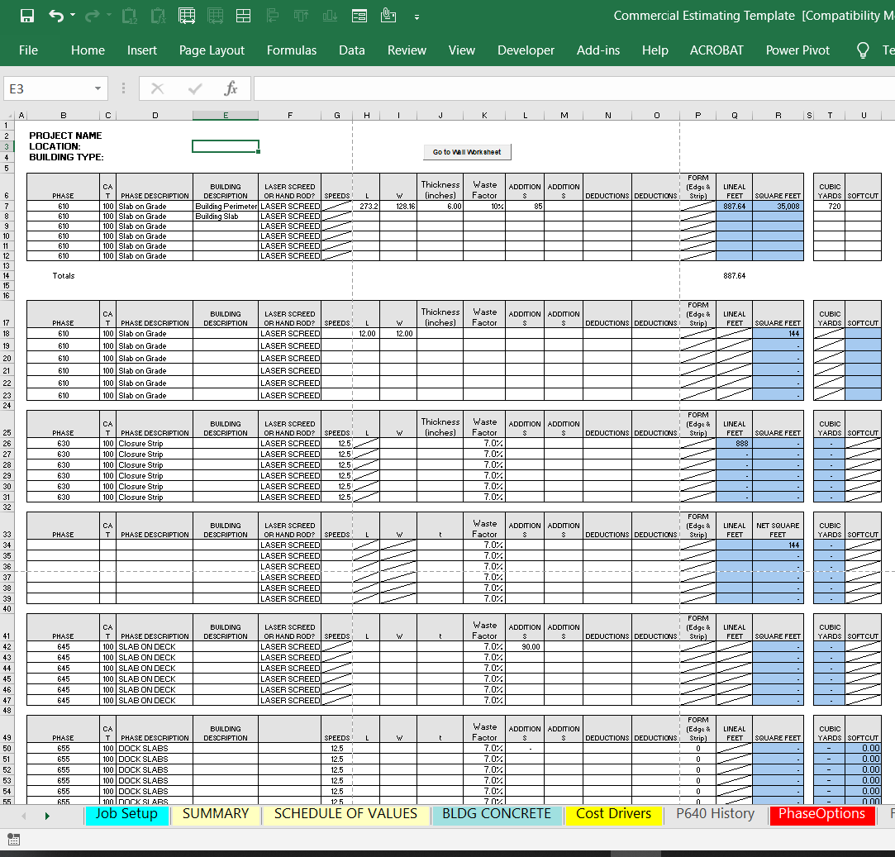The image size is (895, 857).
Task: Switch to BLDG CONCRETE sheet tab
Action: 497,813
